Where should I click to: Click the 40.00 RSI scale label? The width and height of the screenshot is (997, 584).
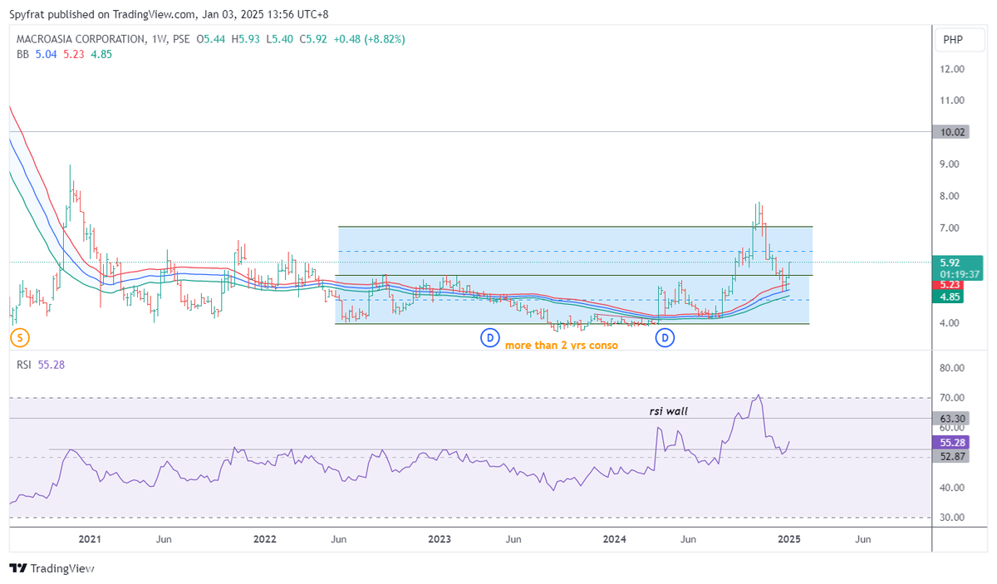[952, 488]
